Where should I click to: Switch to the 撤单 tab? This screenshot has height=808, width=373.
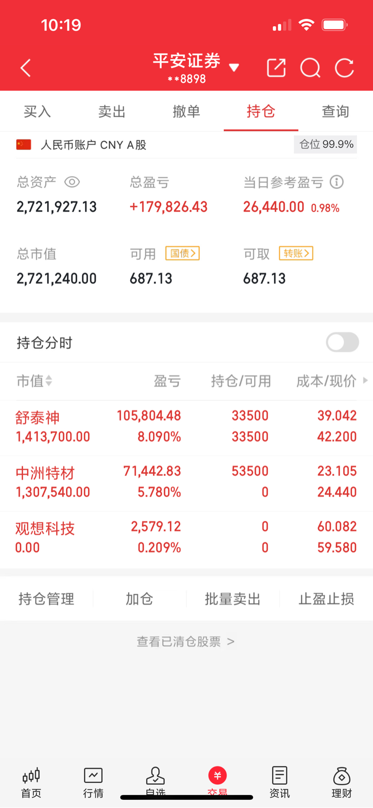point(186,111)
